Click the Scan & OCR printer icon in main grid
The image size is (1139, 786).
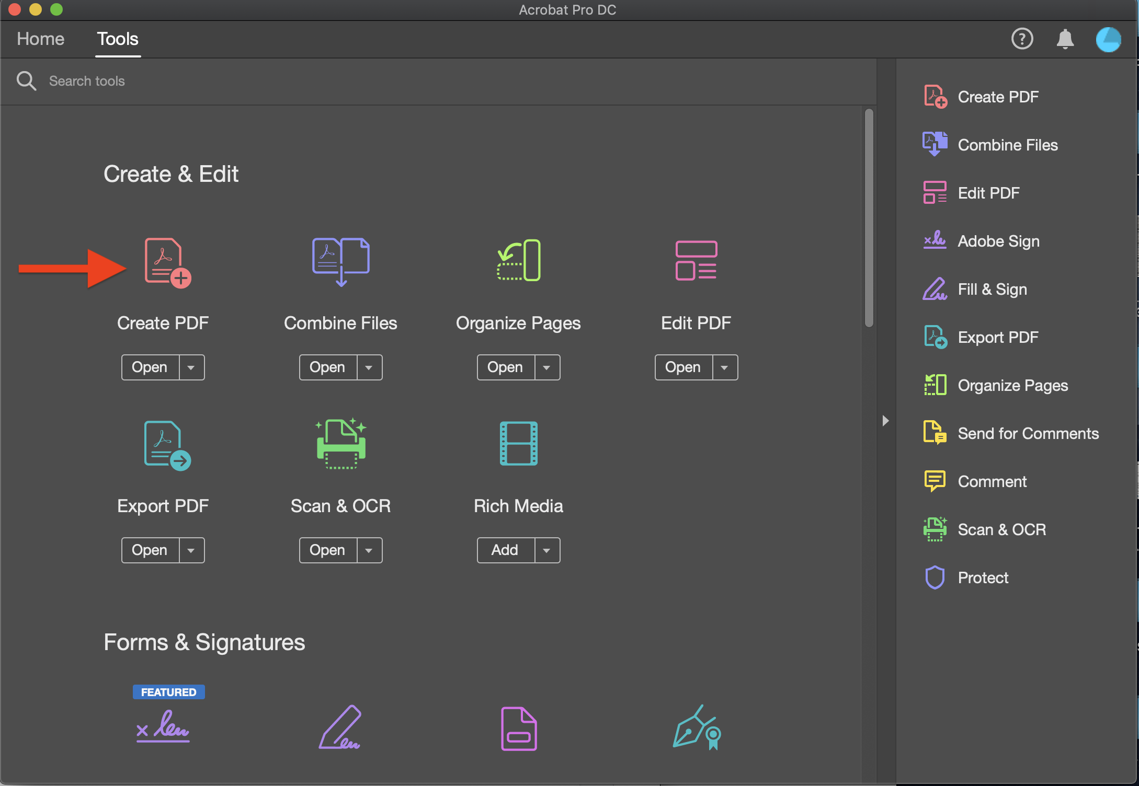(x=341, y=444)
